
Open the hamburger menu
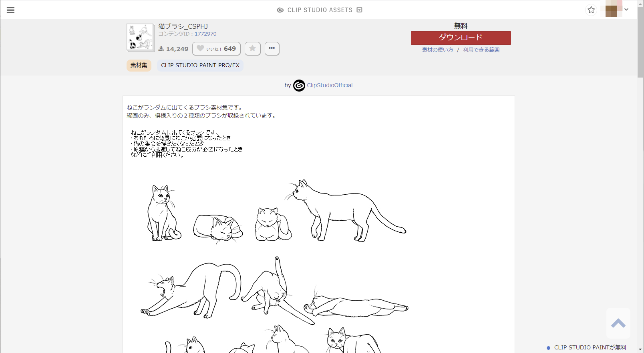[x=11, y=10]
